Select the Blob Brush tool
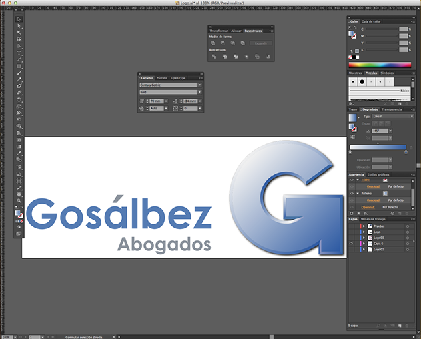 tap(19, 86)
